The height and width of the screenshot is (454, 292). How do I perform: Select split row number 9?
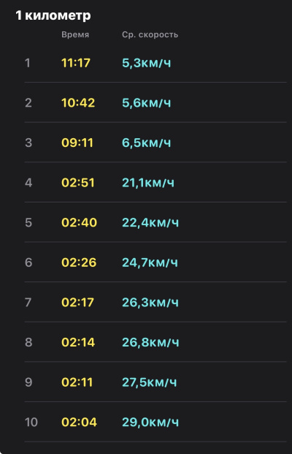(x=155, y=382)
